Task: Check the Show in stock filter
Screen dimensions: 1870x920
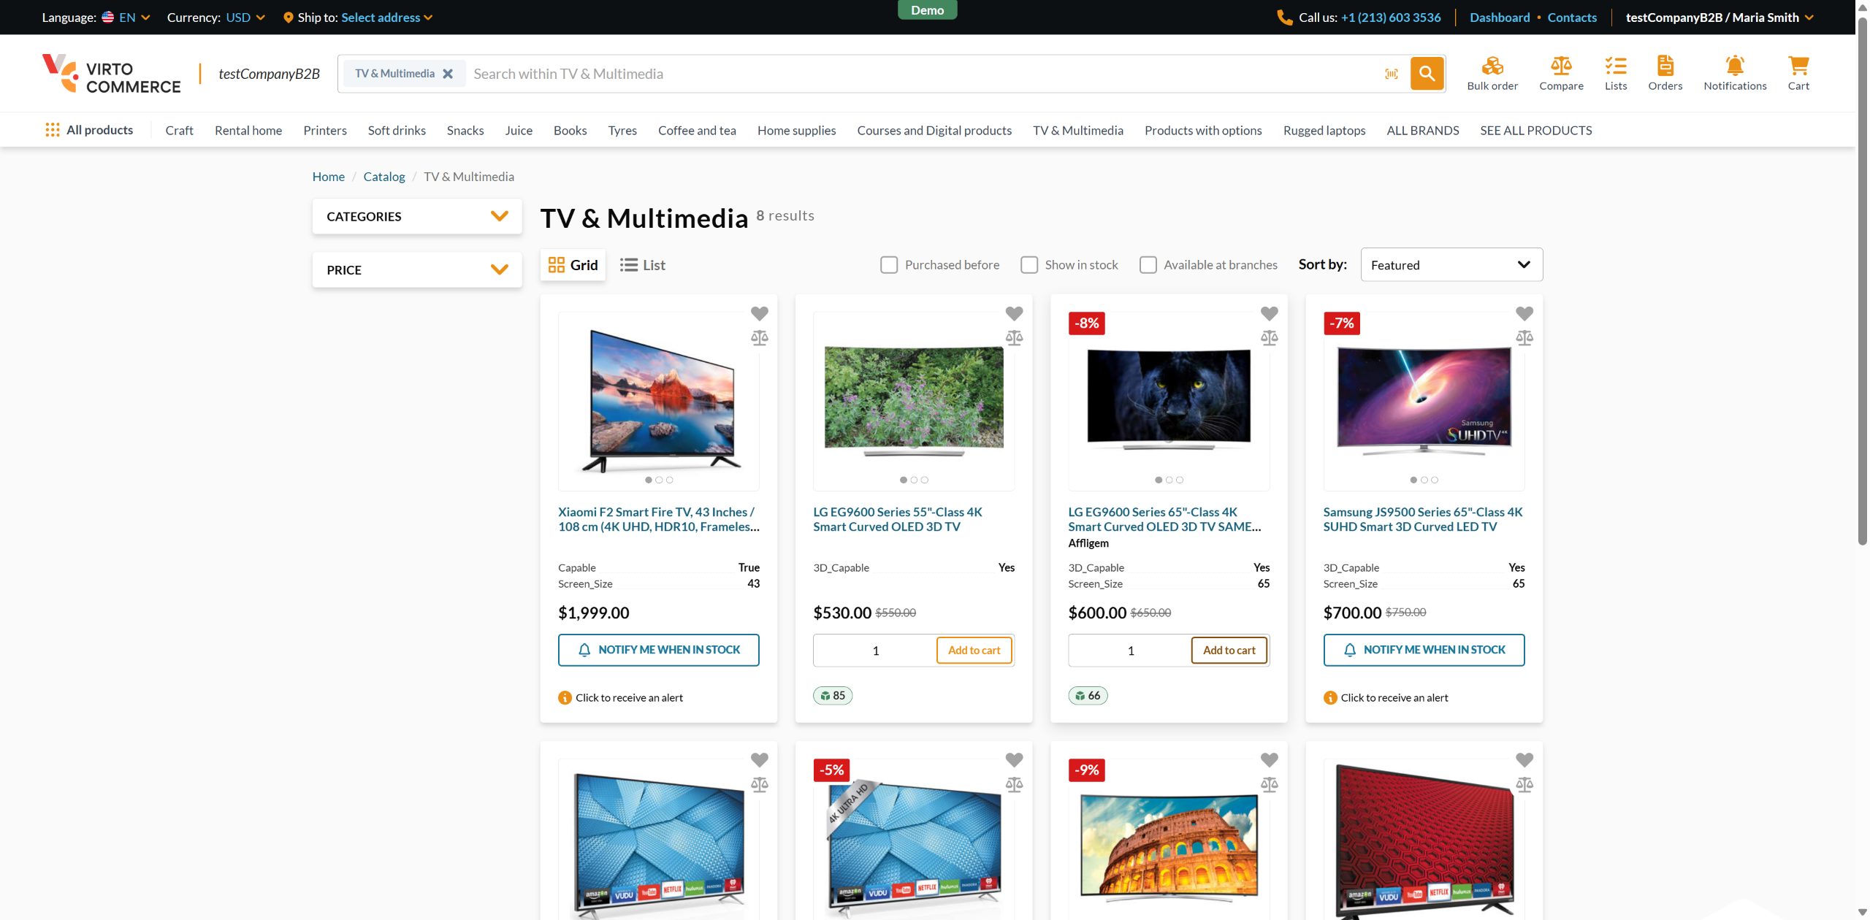Action: click(1029, 265)
